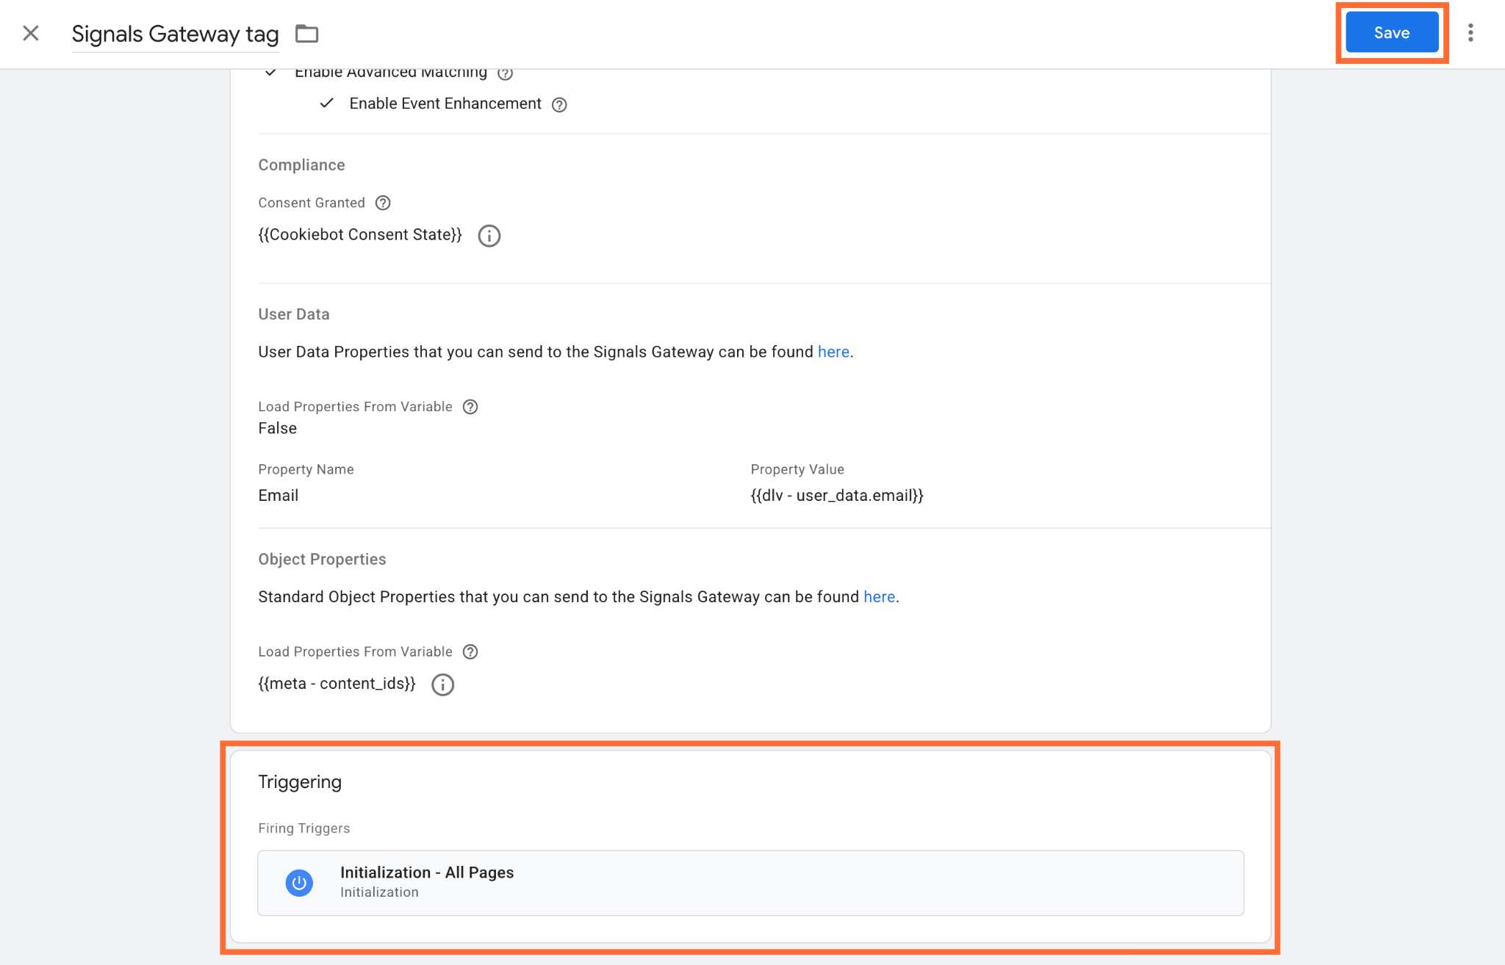Open help for Enable Event Enhancement
Viewport: 1505px width, 965px height.
pos(559,104)
